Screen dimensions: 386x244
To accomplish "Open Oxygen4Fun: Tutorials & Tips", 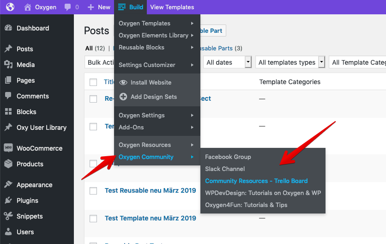I will [x=246, y=205].
